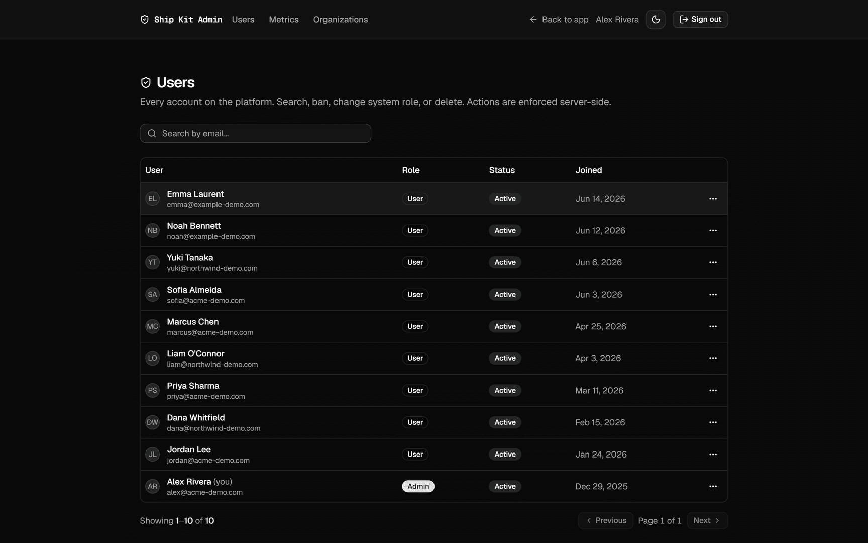Go to the Users nav tab

243,19
